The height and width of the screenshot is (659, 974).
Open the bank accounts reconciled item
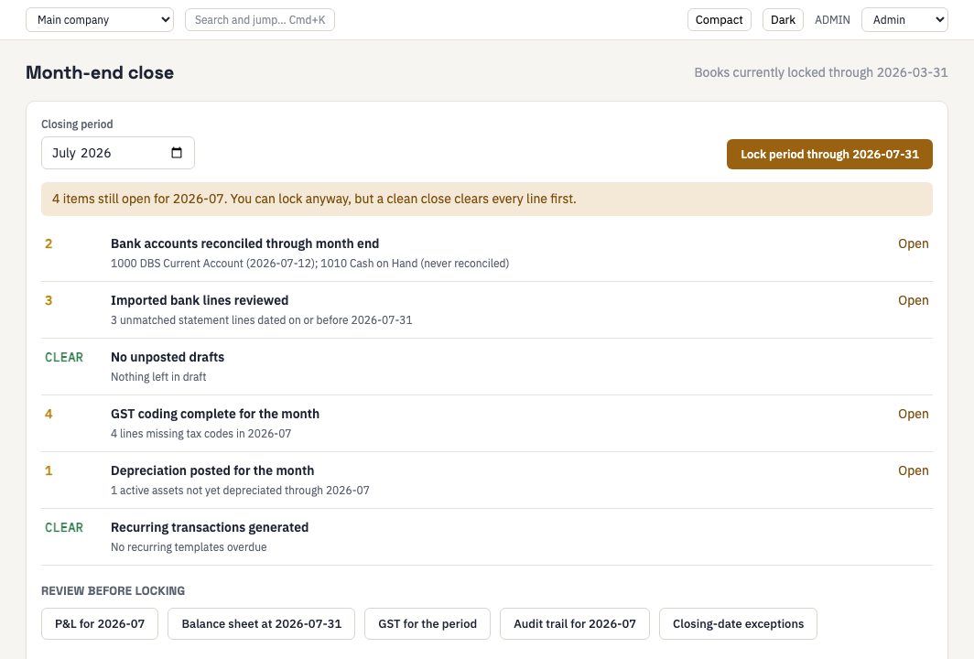pos(914,243)
